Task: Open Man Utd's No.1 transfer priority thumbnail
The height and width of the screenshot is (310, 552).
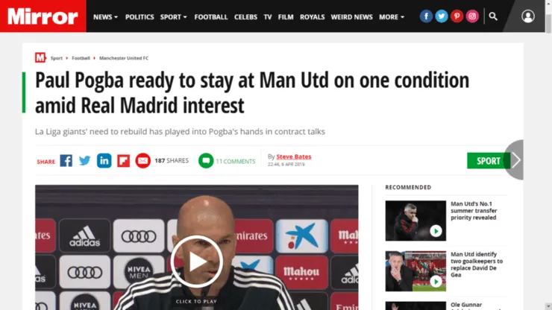Action: [x=415, y=221]
